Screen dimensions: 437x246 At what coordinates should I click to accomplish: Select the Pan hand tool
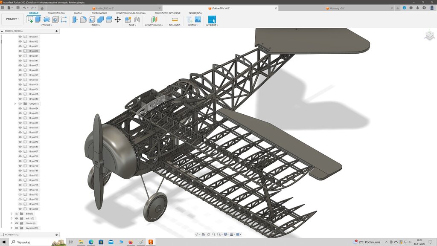click(x=208, y=234)
